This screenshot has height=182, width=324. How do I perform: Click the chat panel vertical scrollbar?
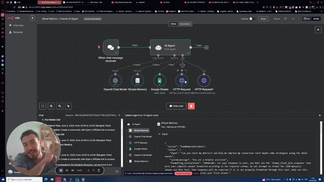[122, 143]
